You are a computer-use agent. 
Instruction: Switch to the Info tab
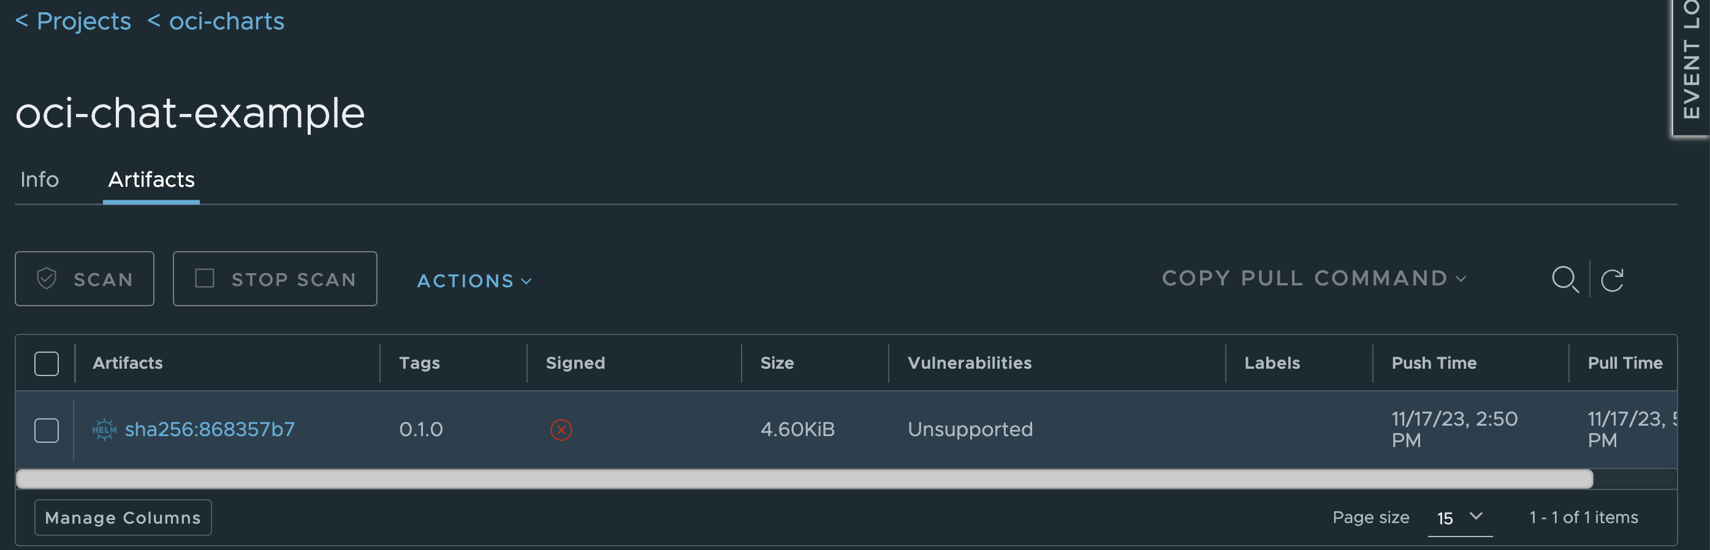tap(39, 180)
